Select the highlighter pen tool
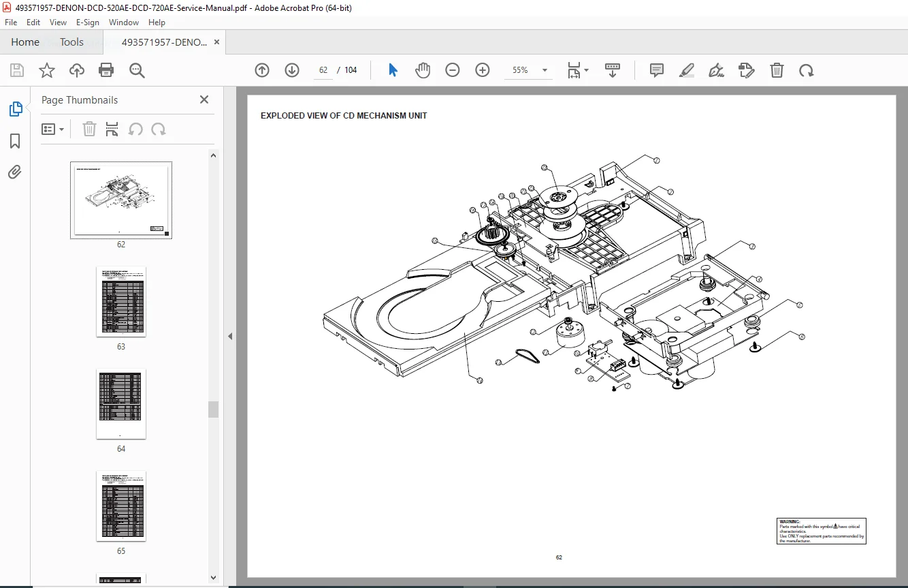The height and width of the screenshot is (588, 908). pyautogui.click(x=687, y=70)
